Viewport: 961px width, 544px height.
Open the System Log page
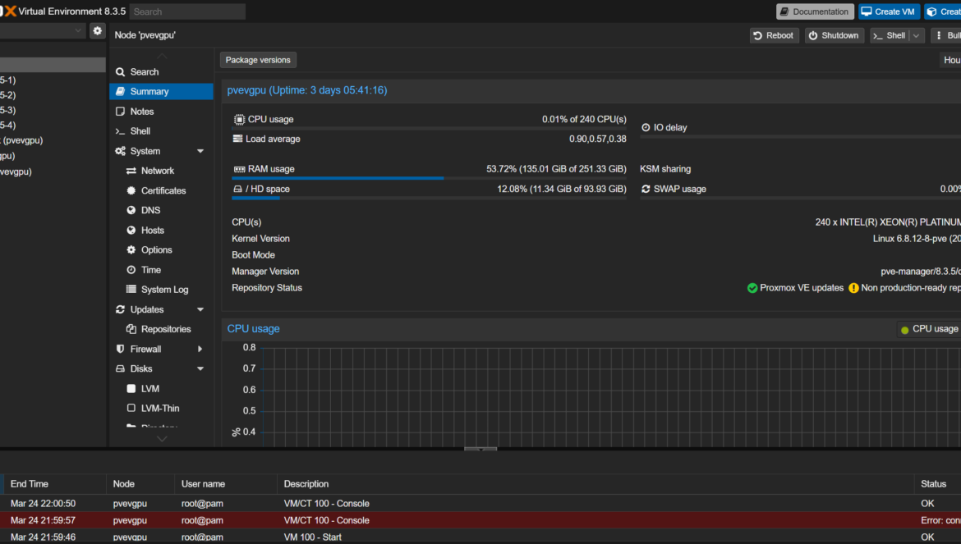point(161,290)
